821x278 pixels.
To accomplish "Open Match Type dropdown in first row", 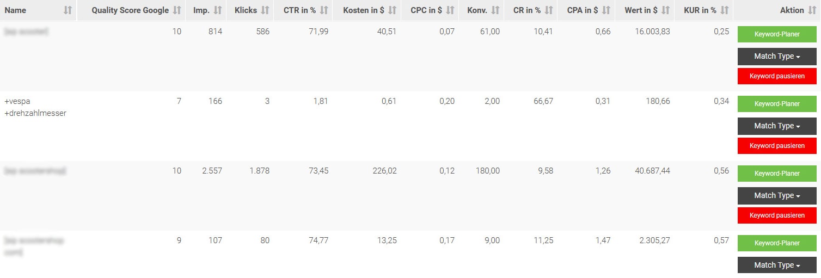I will (x=777, y=57).
